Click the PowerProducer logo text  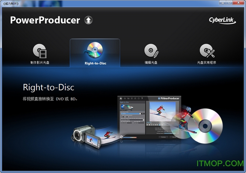(45, 20)
